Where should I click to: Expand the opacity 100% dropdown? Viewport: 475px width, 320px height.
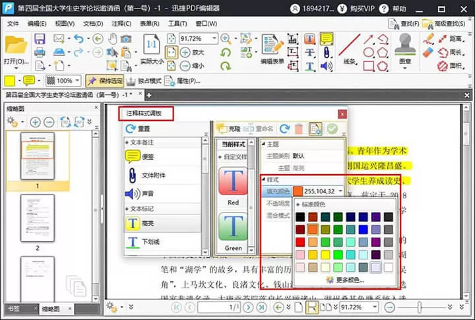(x=78, y=80)
